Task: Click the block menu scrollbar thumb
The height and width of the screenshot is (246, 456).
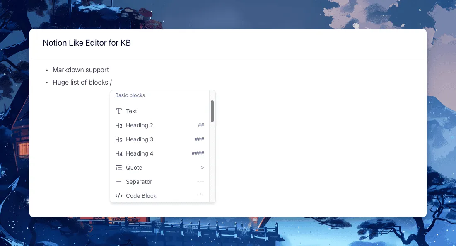Action: coord(212,111)
